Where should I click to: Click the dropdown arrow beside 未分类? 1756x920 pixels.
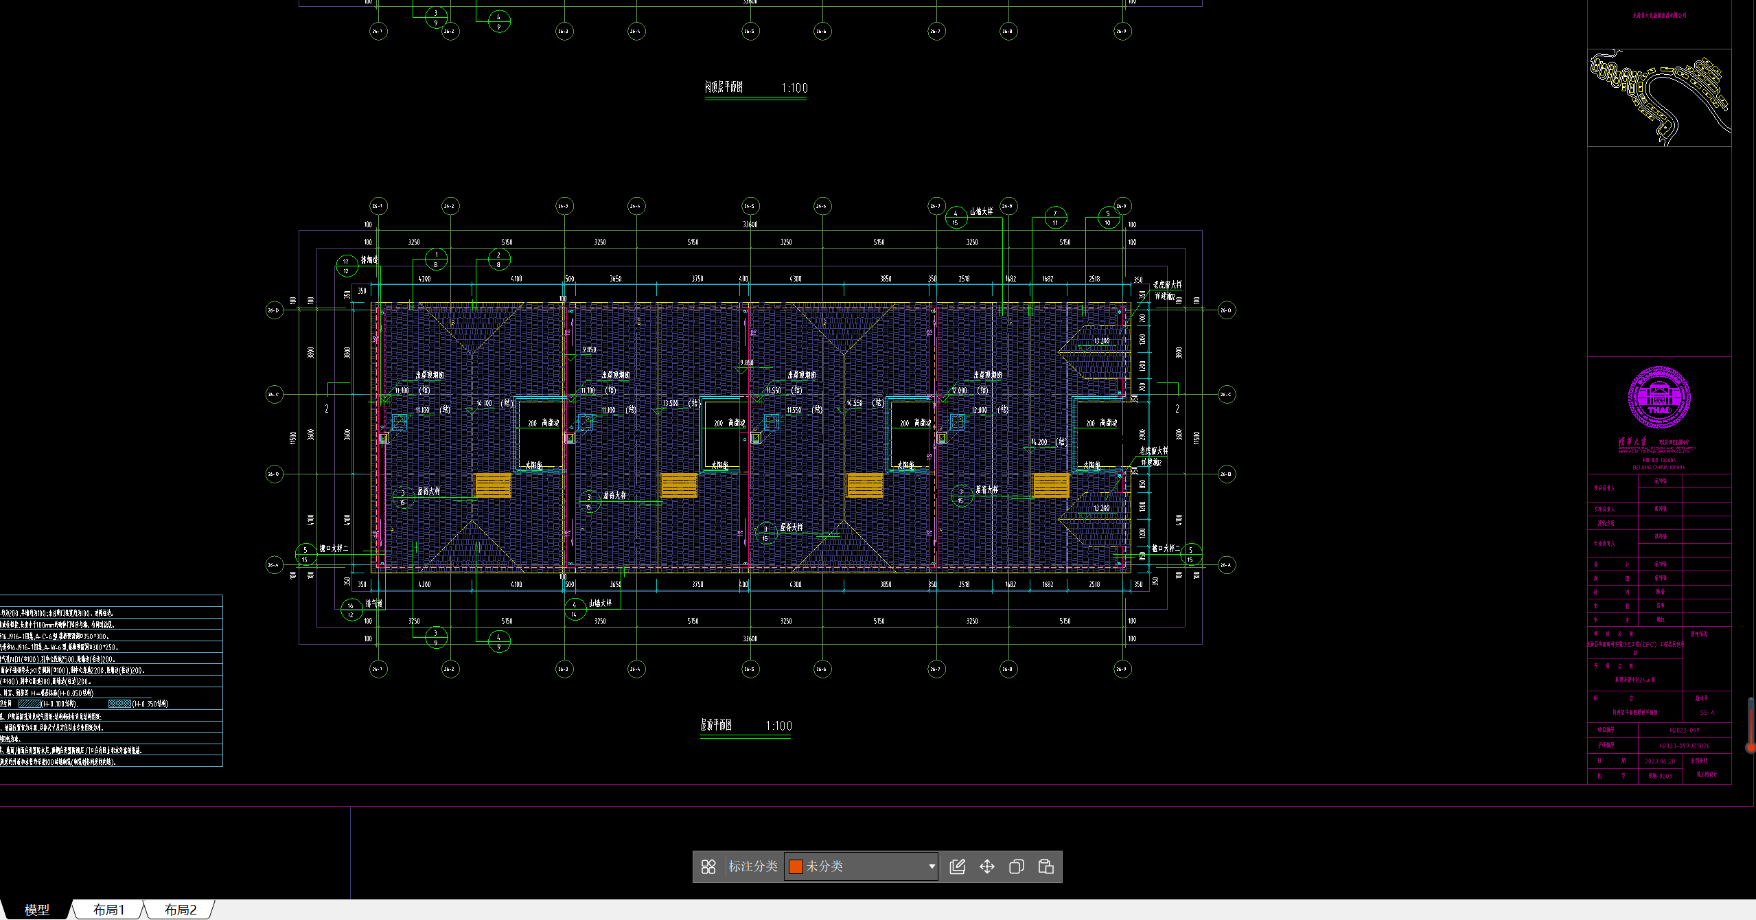[931, 866]
